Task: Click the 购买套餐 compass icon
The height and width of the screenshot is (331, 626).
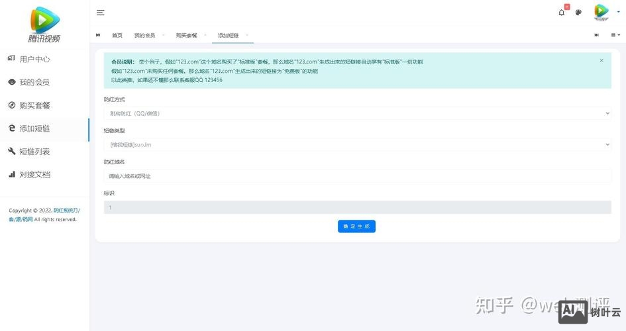Action: tap(11, 105)
